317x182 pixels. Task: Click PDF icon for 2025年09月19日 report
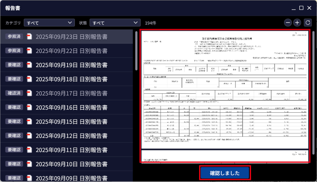coord(30,65)
